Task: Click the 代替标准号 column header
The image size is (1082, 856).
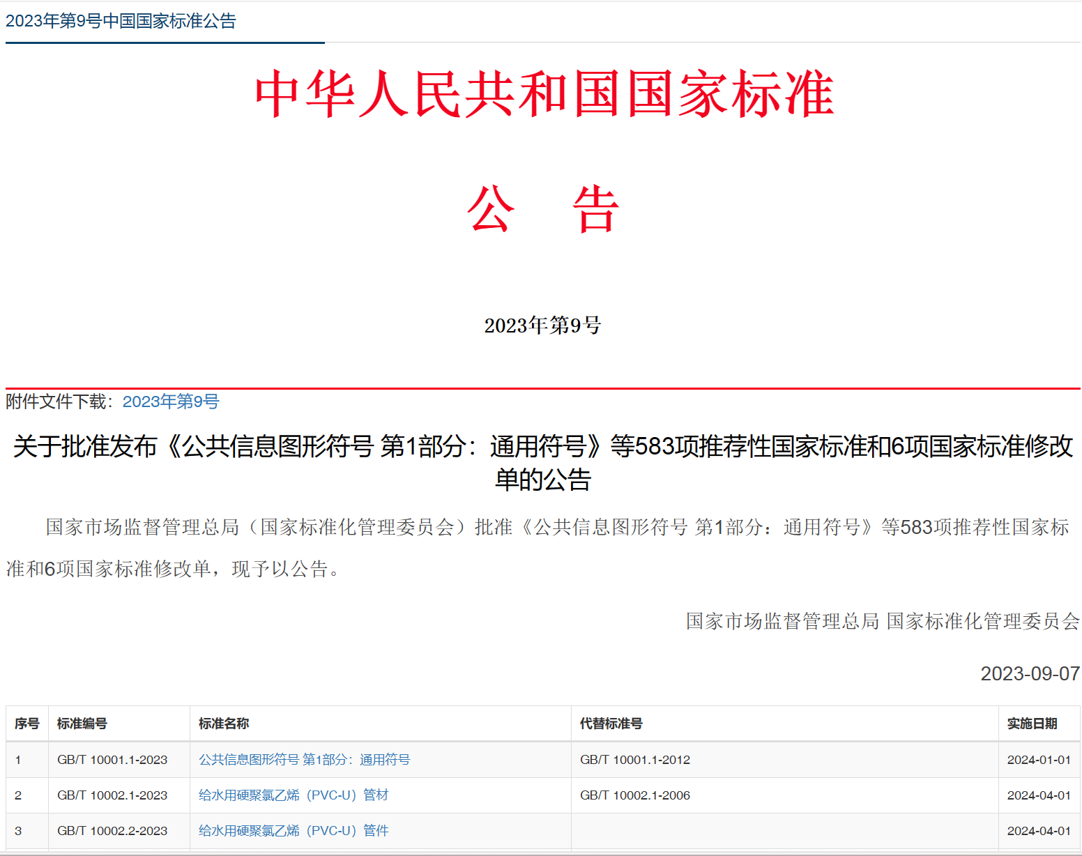Action: (x=611, y=724)
